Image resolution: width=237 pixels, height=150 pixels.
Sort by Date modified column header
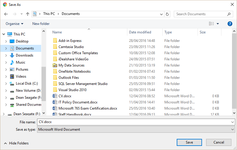point(140,32)
